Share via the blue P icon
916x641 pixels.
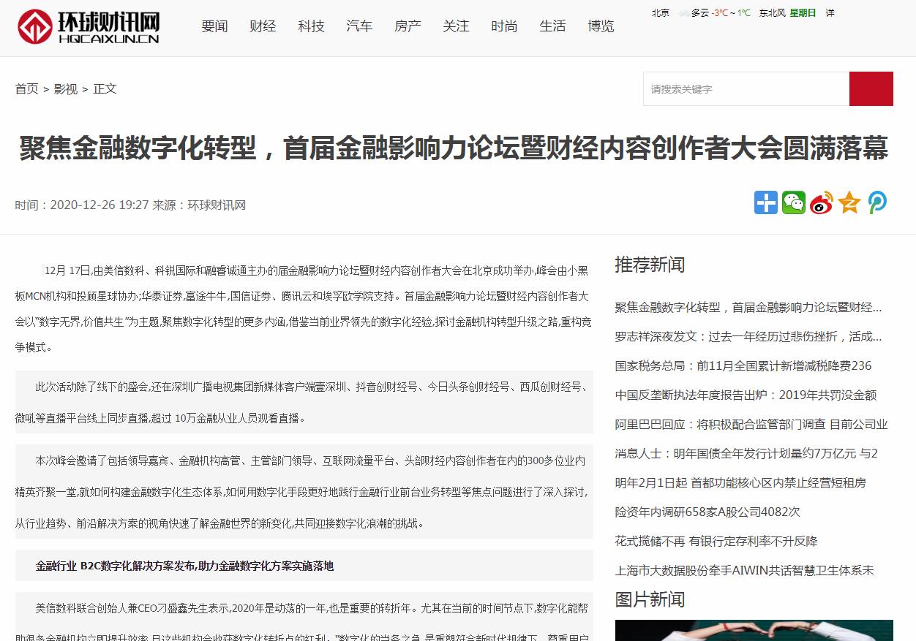pyautogui.click(x=877, y=202)
